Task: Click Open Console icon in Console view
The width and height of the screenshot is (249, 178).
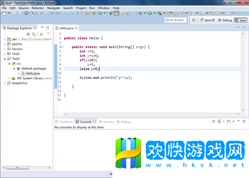Action: coord(229,121)
